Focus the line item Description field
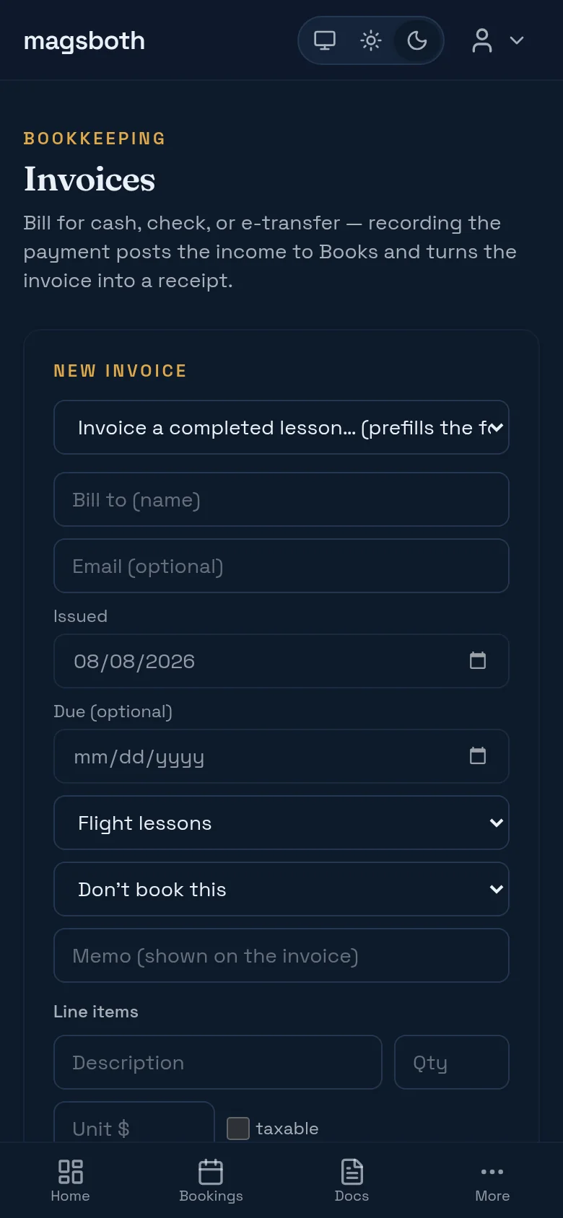Image resolution: width=563 pixels, height=1218 pixels. point(218,1062)
